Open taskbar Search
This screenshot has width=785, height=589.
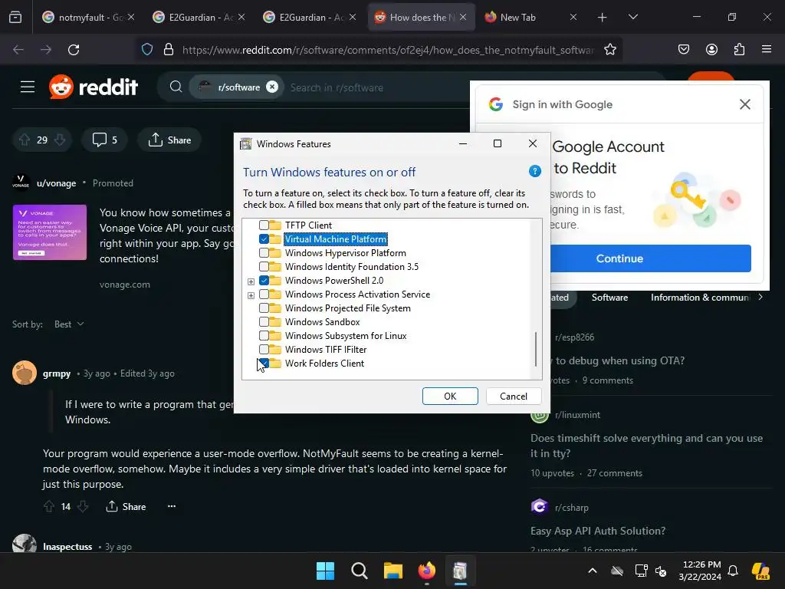click(359, 571)
